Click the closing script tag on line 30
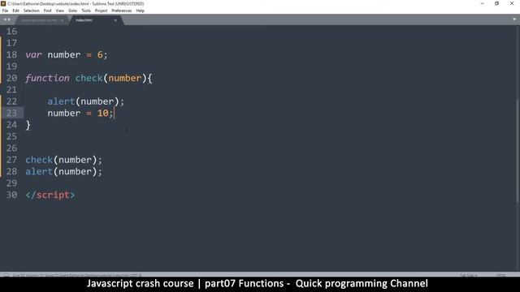The image size is (520, 292). (x=50, y=195)
